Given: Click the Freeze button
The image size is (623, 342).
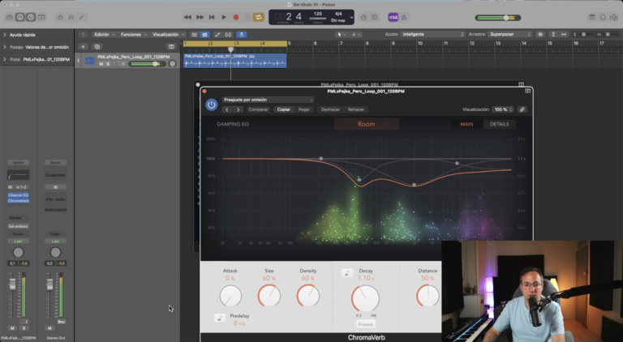Looking at the screenshot, I should click(x=366, y=324).
